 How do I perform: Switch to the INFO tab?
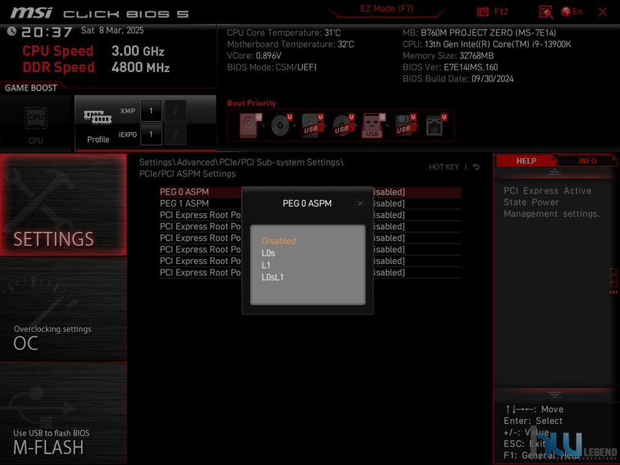[x=587, y=161]
